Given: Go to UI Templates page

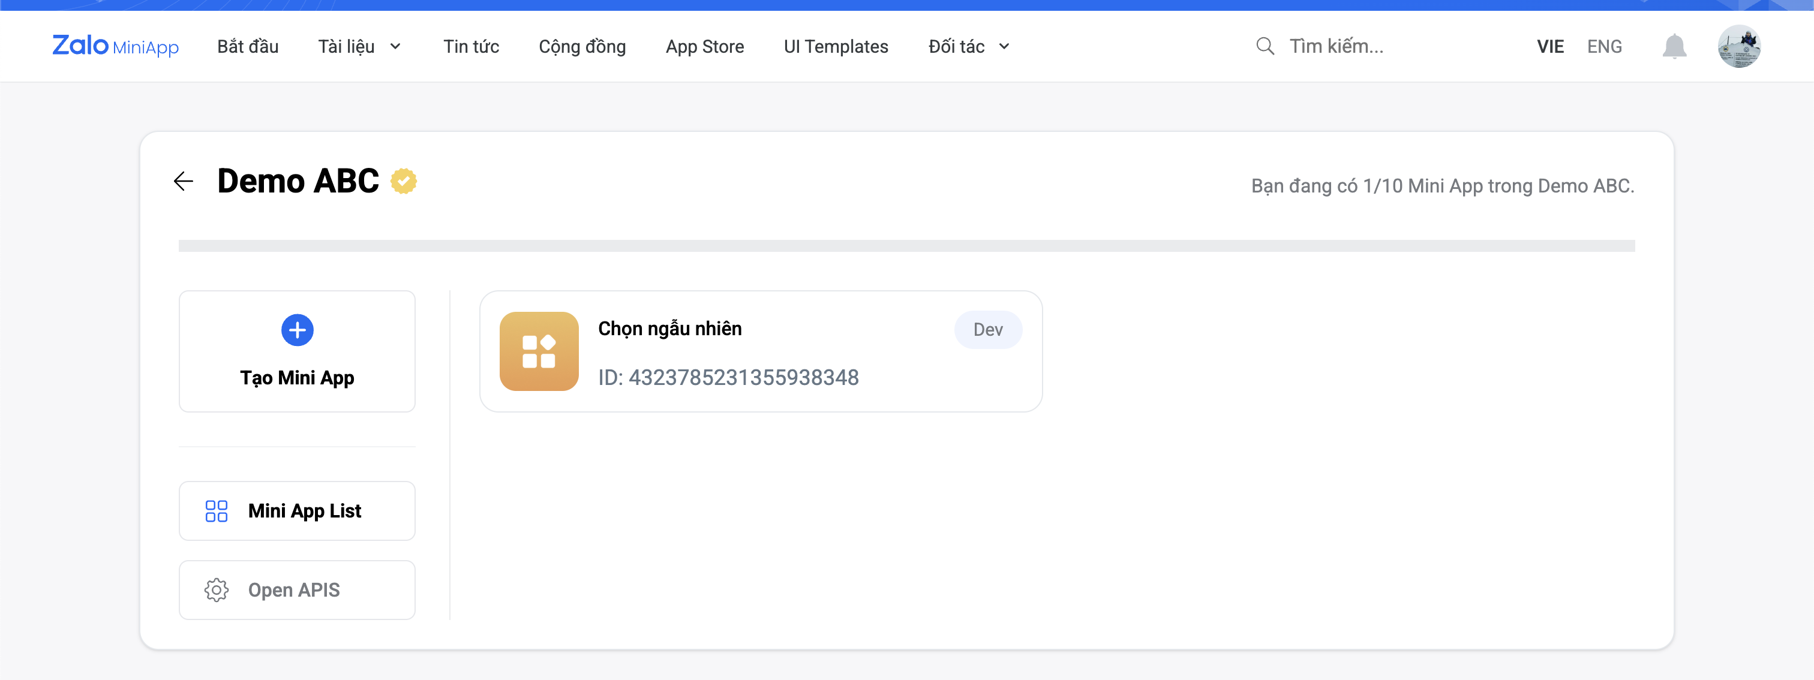Looking at the screenshot, I should pyautogui.click(x=836, y=46).
